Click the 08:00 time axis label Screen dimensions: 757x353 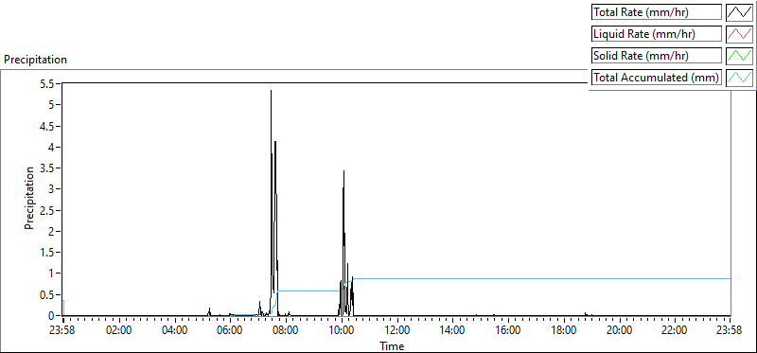pos(286,331)
